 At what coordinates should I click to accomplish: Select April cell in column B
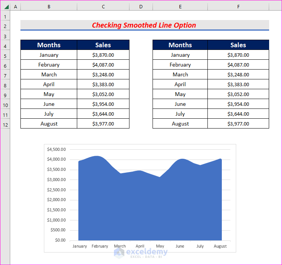(49, 84)
